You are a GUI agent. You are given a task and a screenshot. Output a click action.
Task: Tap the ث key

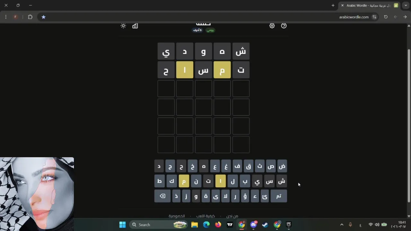click(x=260, y=166)
